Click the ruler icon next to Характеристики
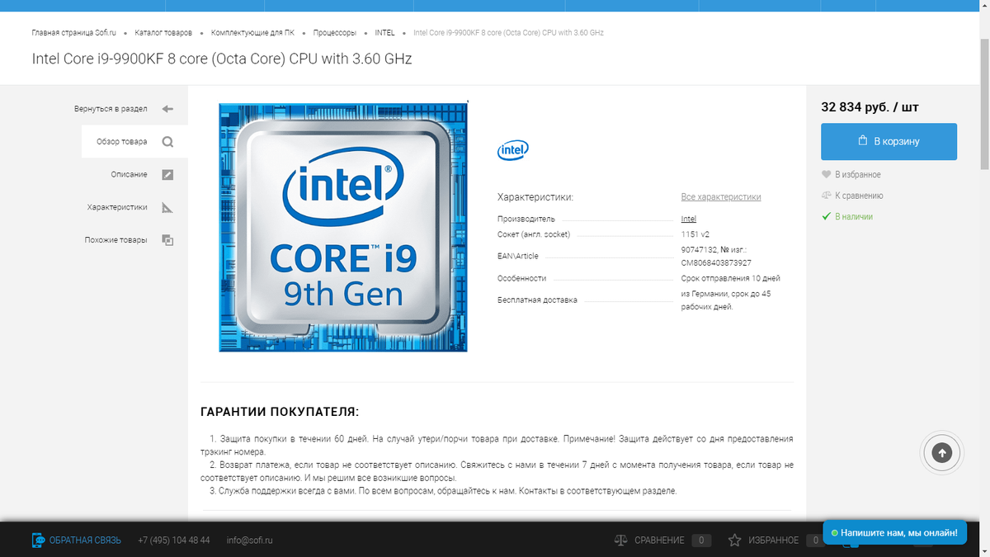The height and width of the screenshot is (557, 990). pos(167,208)
